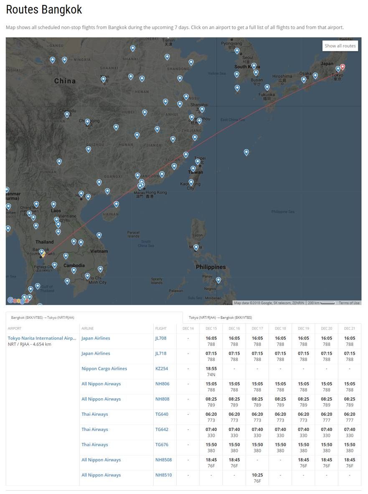
Task: Open Tokyo Narita International Airport link
Action: (x=42, y=338)
